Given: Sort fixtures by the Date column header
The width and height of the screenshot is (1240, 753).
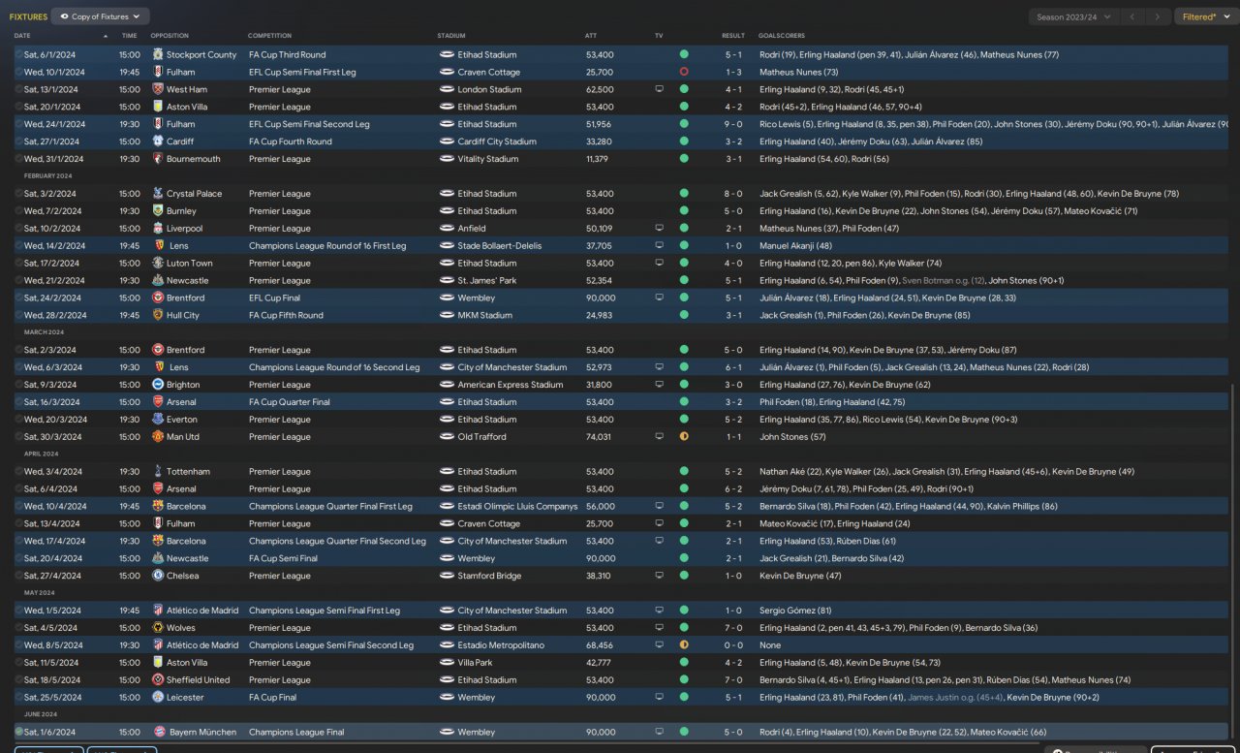Looking at the screenshot, I should pos(22,36).
